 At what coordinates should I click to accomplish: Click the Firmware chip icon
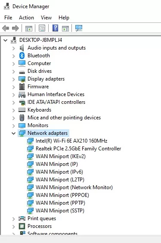pos(22,87)
